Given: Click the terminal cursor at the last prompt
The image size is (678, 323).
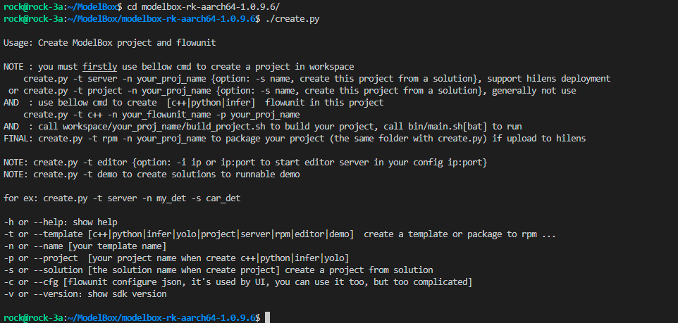Looking at the screenshot, I should click(x=266, y=318).
